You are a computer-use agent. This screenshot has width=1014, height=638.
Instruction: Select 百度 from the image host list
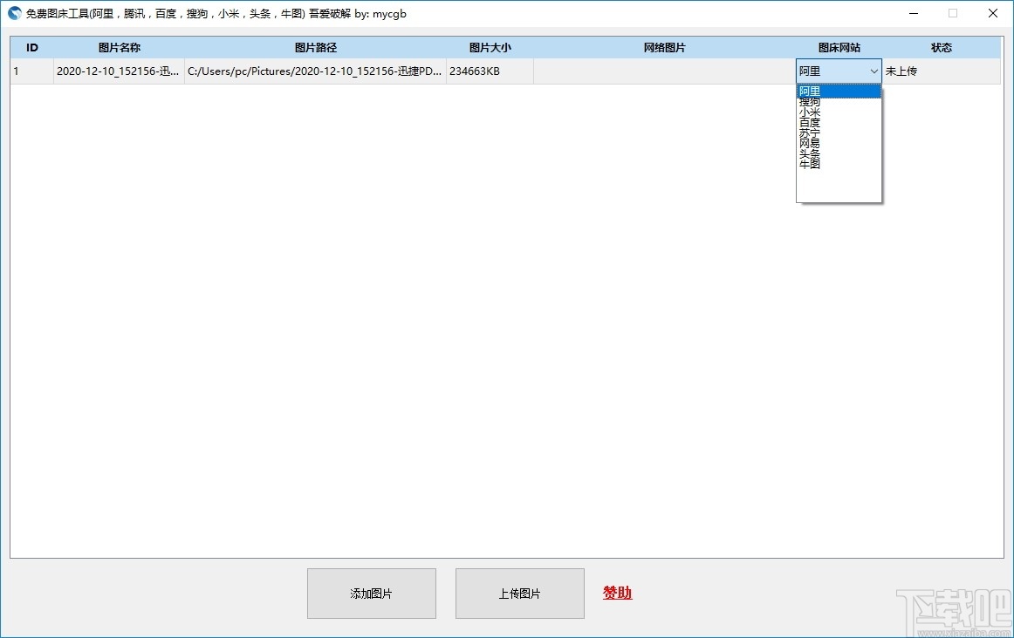(x=809, y=122)
